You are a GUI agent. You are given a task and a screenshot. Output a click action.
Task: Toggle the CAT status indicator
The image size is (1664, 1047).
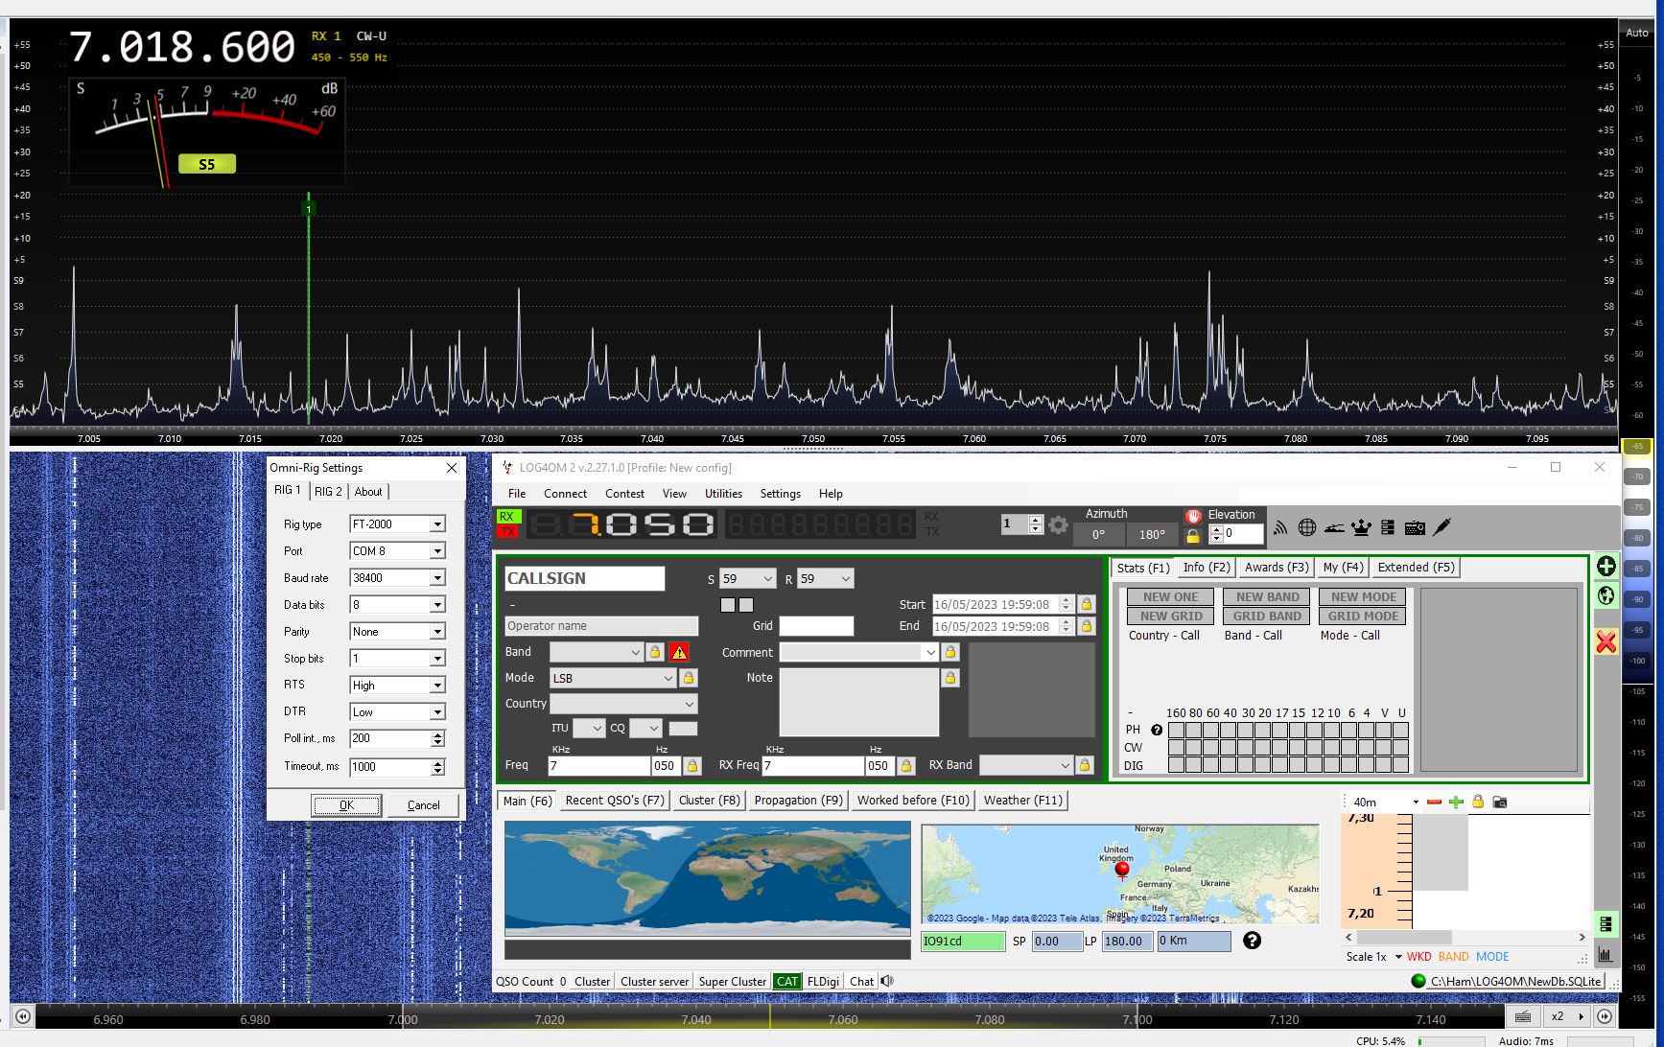786,981
